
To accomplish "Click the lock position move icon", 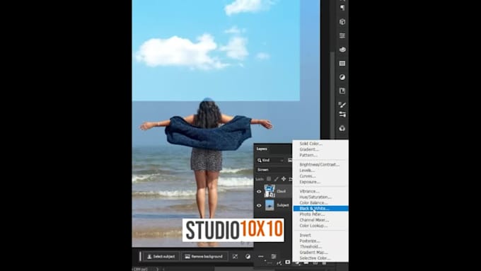I will click(x=284, y=179).
